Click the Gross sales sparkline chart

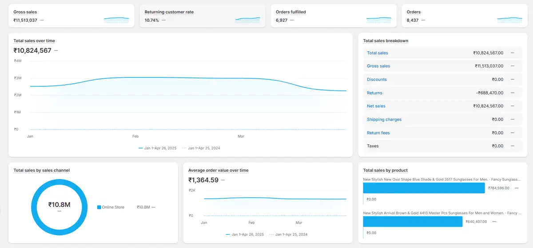click(x=116, y=19)
